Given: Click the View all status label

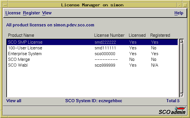Looking at the screenshot, I should coord(14,101).
